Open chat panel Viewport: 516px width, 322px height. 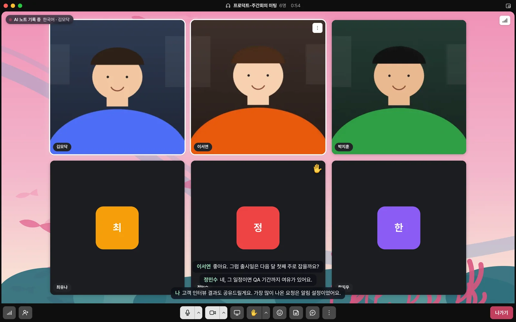tap(313, 313)
